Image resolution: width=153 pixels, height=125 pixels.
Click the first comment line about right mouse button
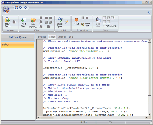(96, 41)
